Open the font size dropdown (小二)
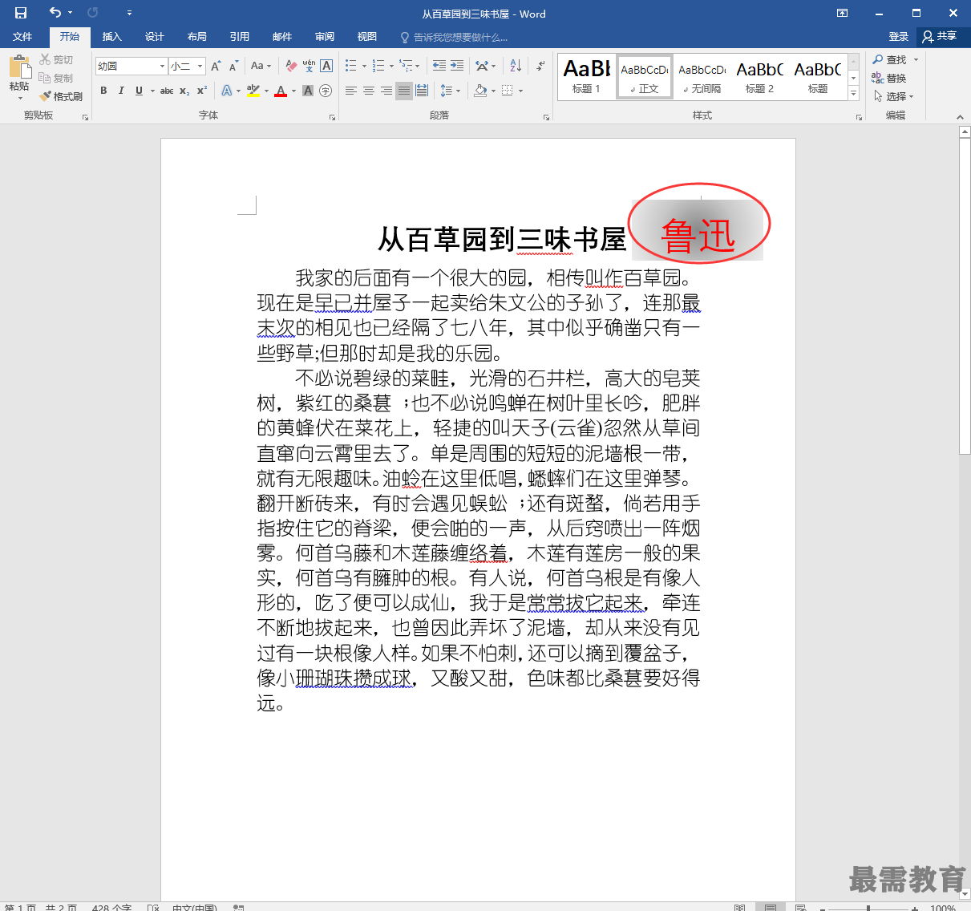 click(200, 66)
